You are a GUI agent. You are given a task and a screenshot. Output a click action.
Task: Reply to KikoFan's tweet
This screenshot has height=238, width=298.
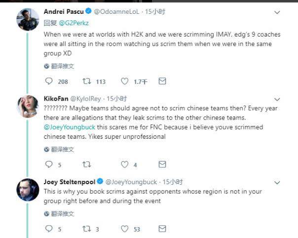[x=48, y=164]
